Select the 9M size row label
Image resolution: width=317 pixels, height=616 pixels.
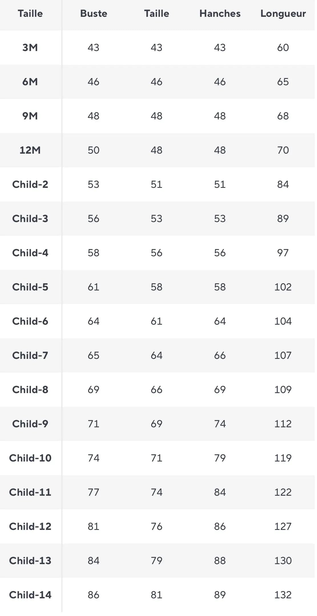(30, 116)
